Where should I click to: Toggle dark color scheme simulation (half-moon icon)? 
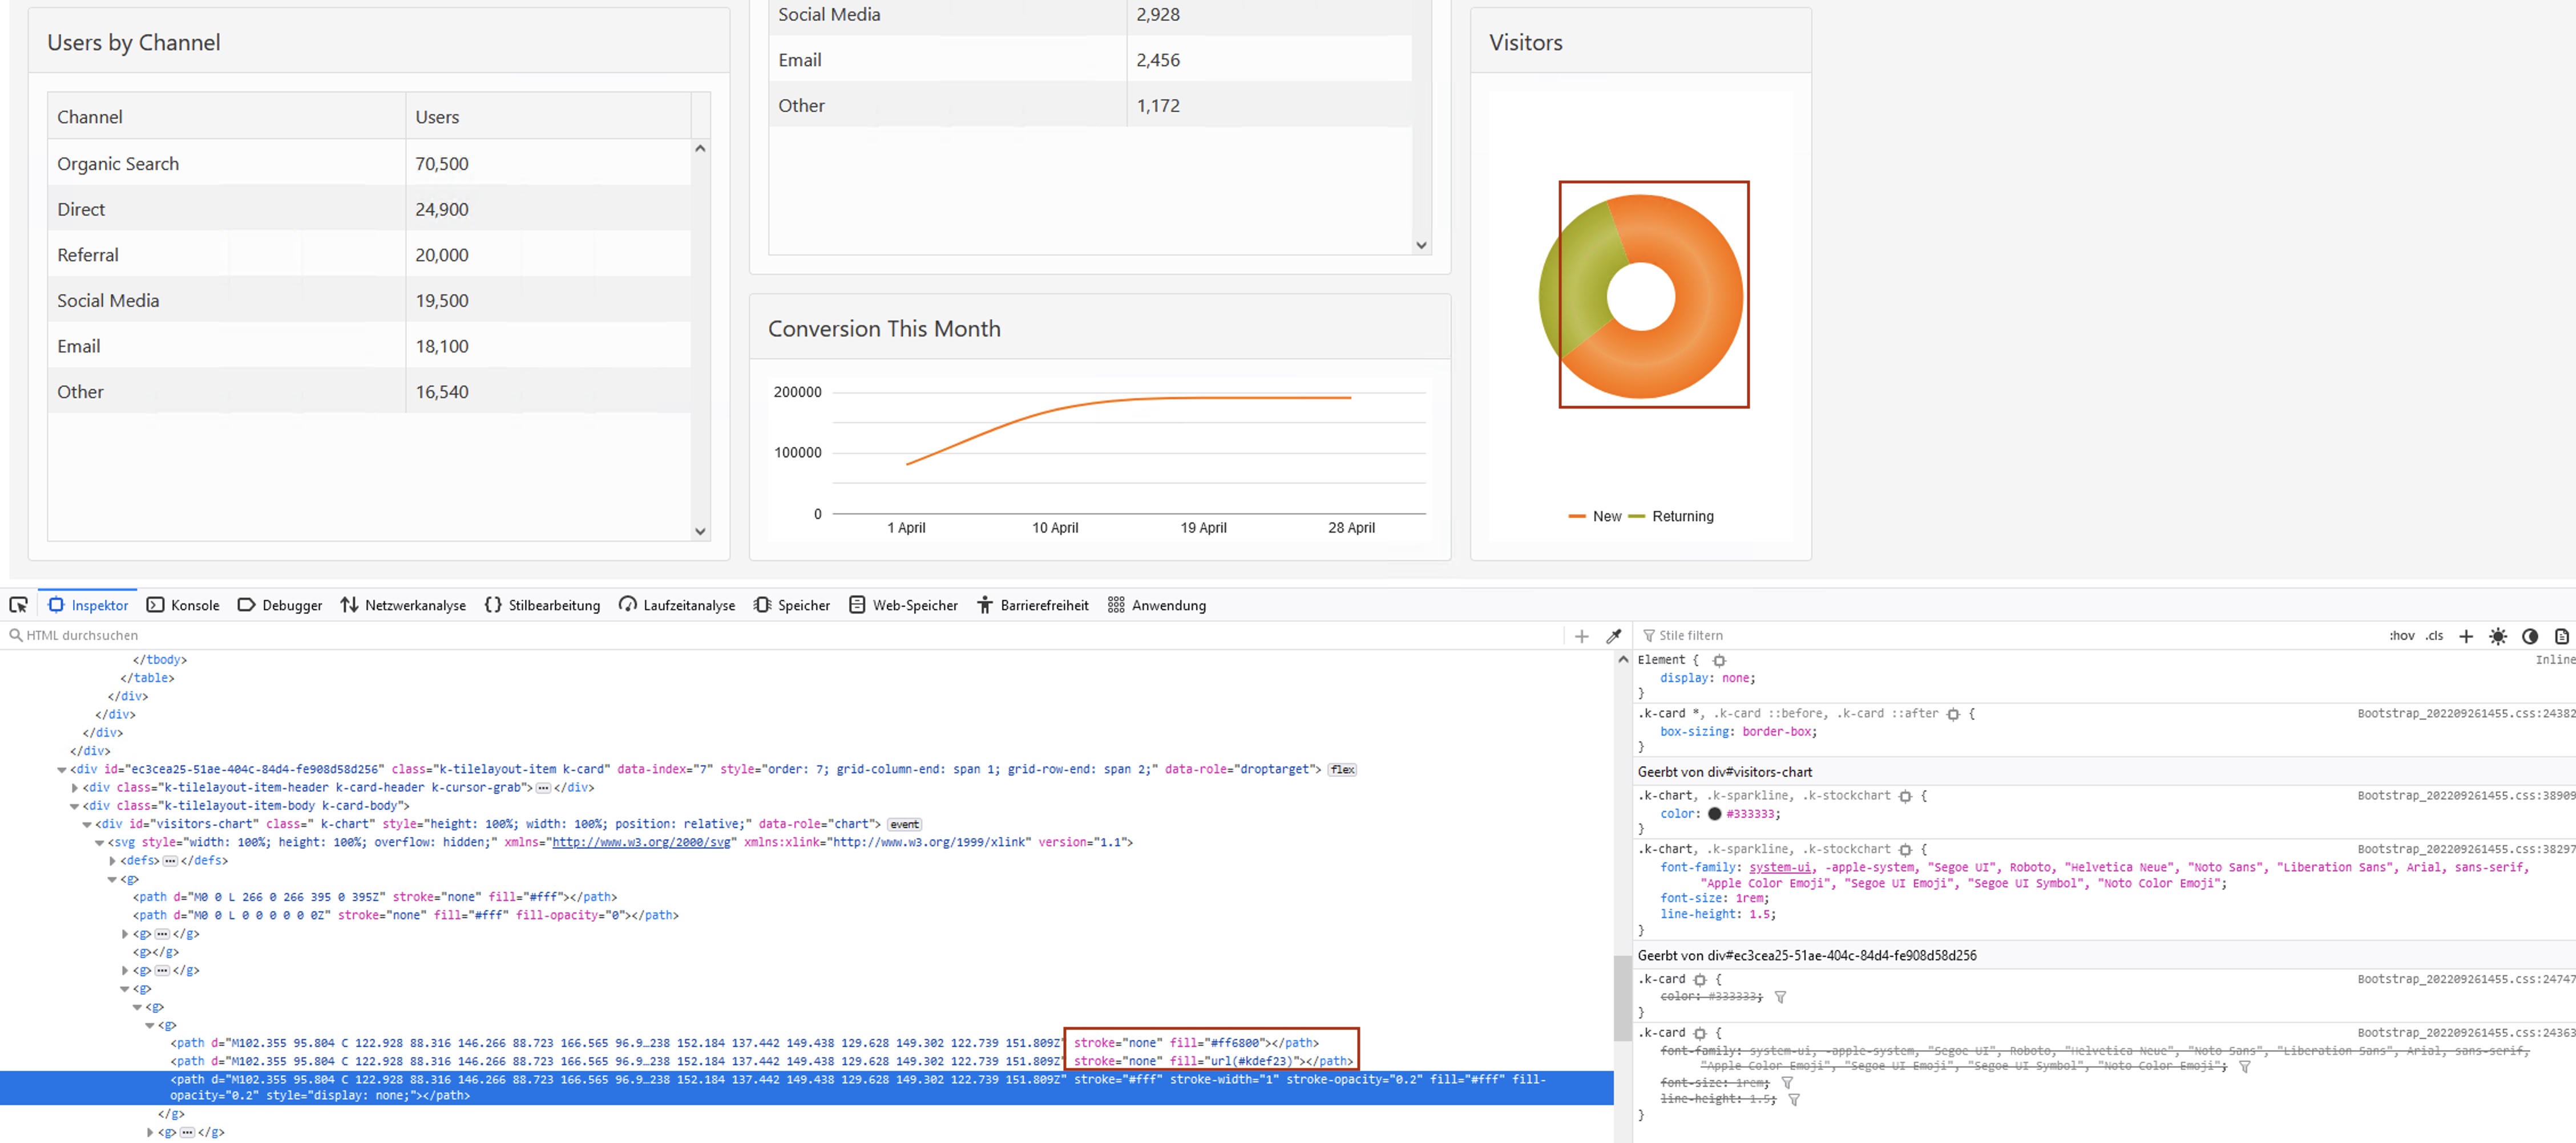tap(2530, 635)
